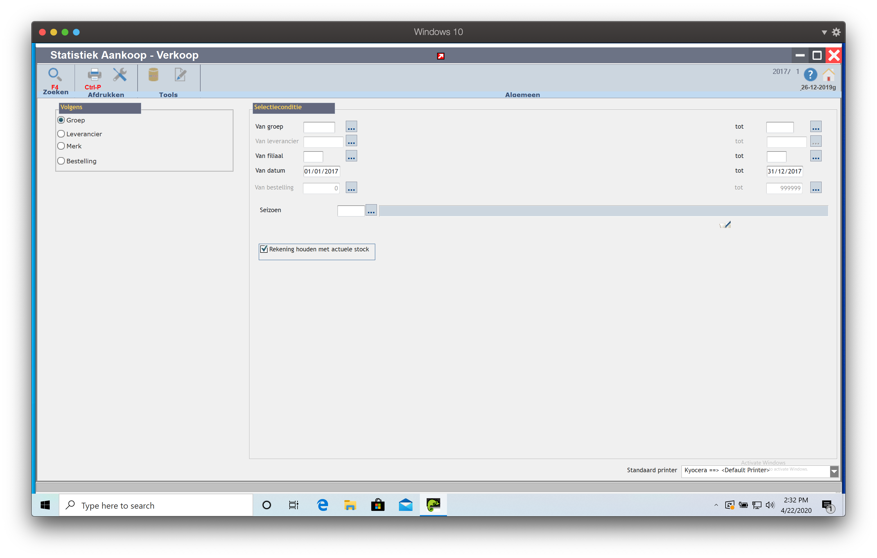Open the wrench and screwdriver settings icon
The width and height of the screenshot is (877, 558).
120,74
